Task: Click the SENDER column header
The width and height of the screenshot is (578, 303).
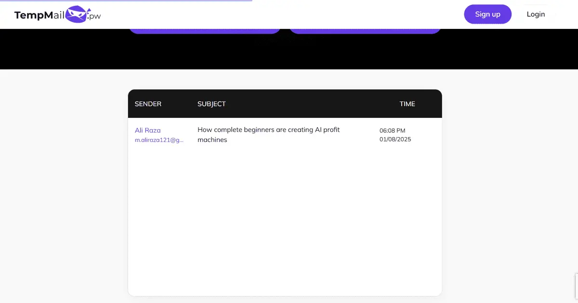Action: click(x=148, y=104)
